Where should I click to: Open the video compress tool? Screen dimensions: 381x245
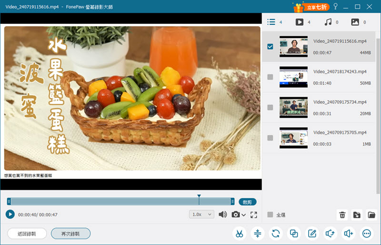point(258,234)
